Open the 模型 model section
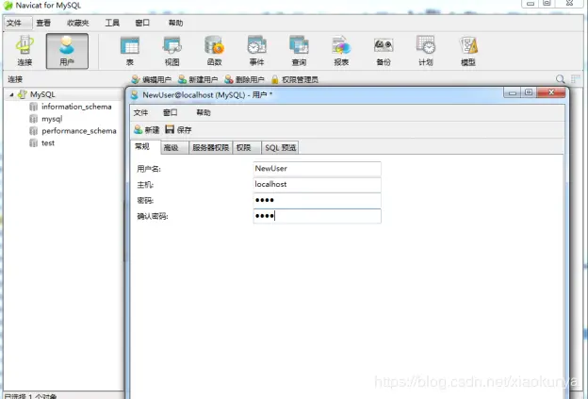The image size is (588, 399). click(468, 51)
